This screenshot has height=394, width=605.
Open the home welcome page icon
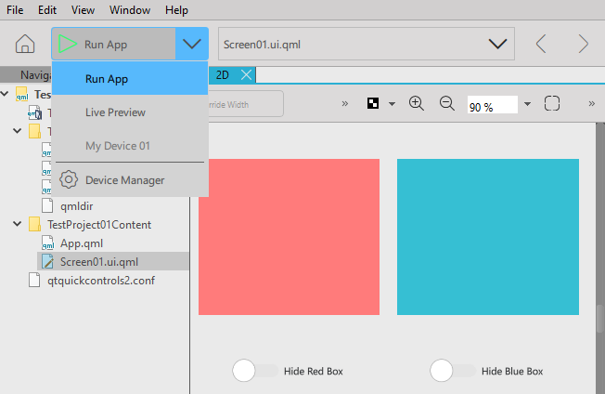click(x=25, y=44)
